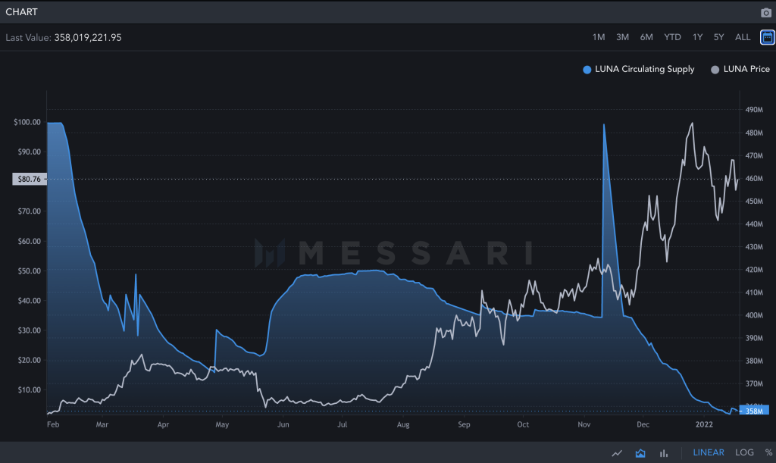The width and height of the screenshot is (776, 463).
Task: Select the YTD time range
Action: [672, 37]
